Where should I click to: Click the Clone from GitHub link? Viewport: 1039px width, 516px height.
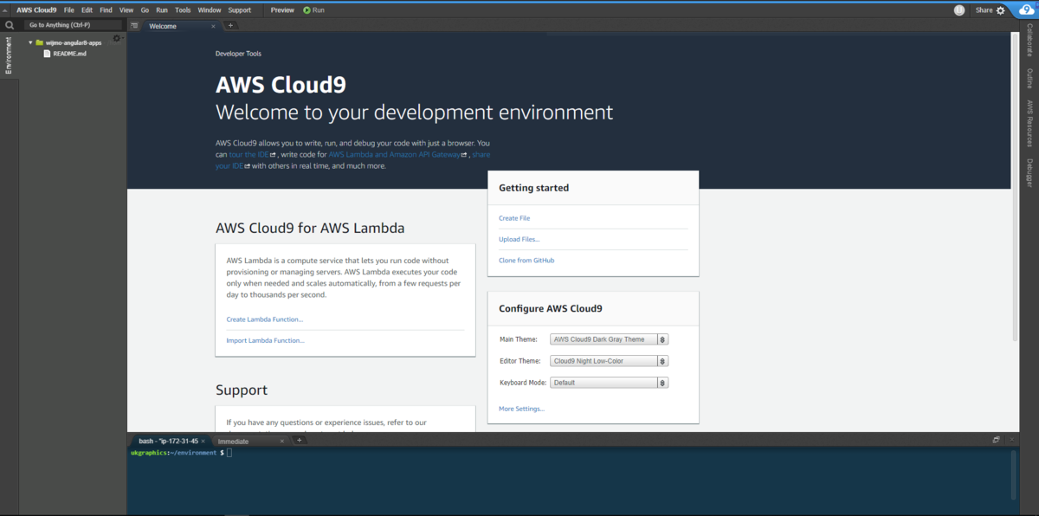[x=526, y=260]
